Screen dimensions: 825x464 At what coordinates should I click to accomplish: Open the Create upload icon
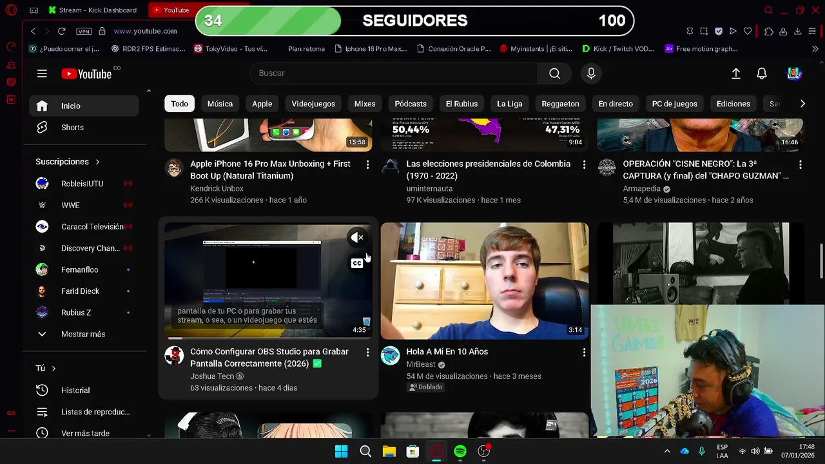pyautogui.click(x=736, y=73)
